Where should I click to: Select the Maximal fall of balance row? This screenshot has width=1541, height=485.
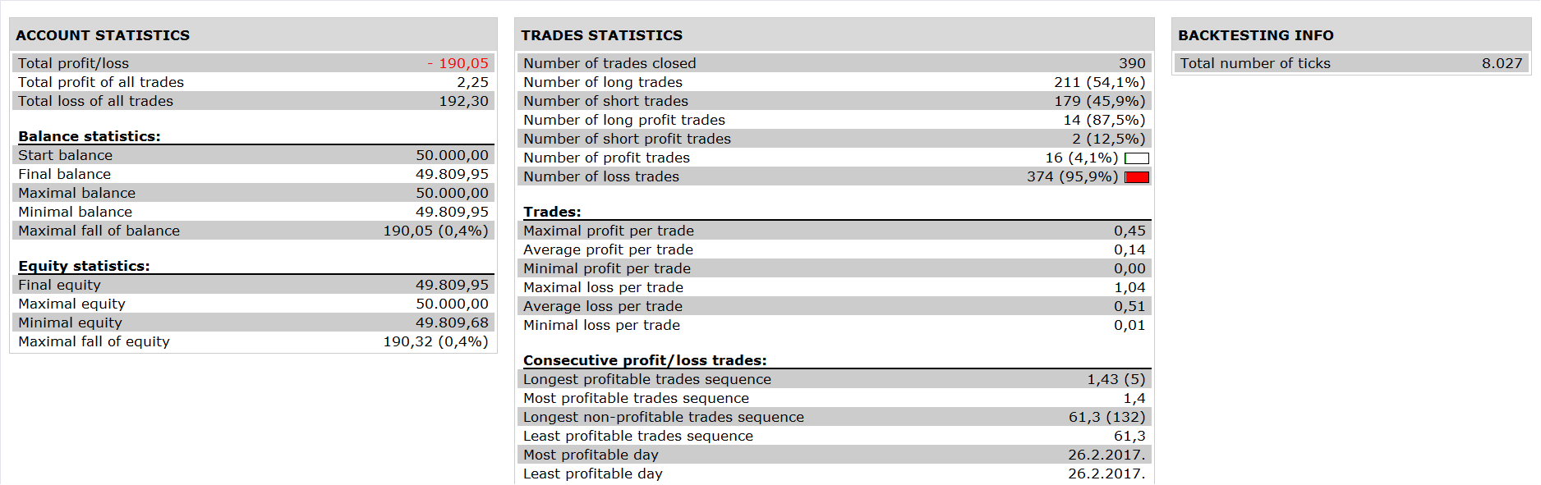253,231
